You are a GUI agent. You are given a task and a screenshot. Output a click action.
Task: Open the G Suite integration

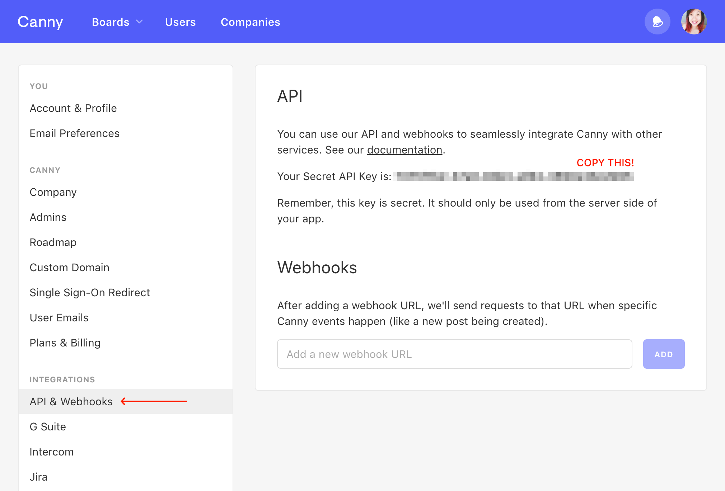[48, 426]
